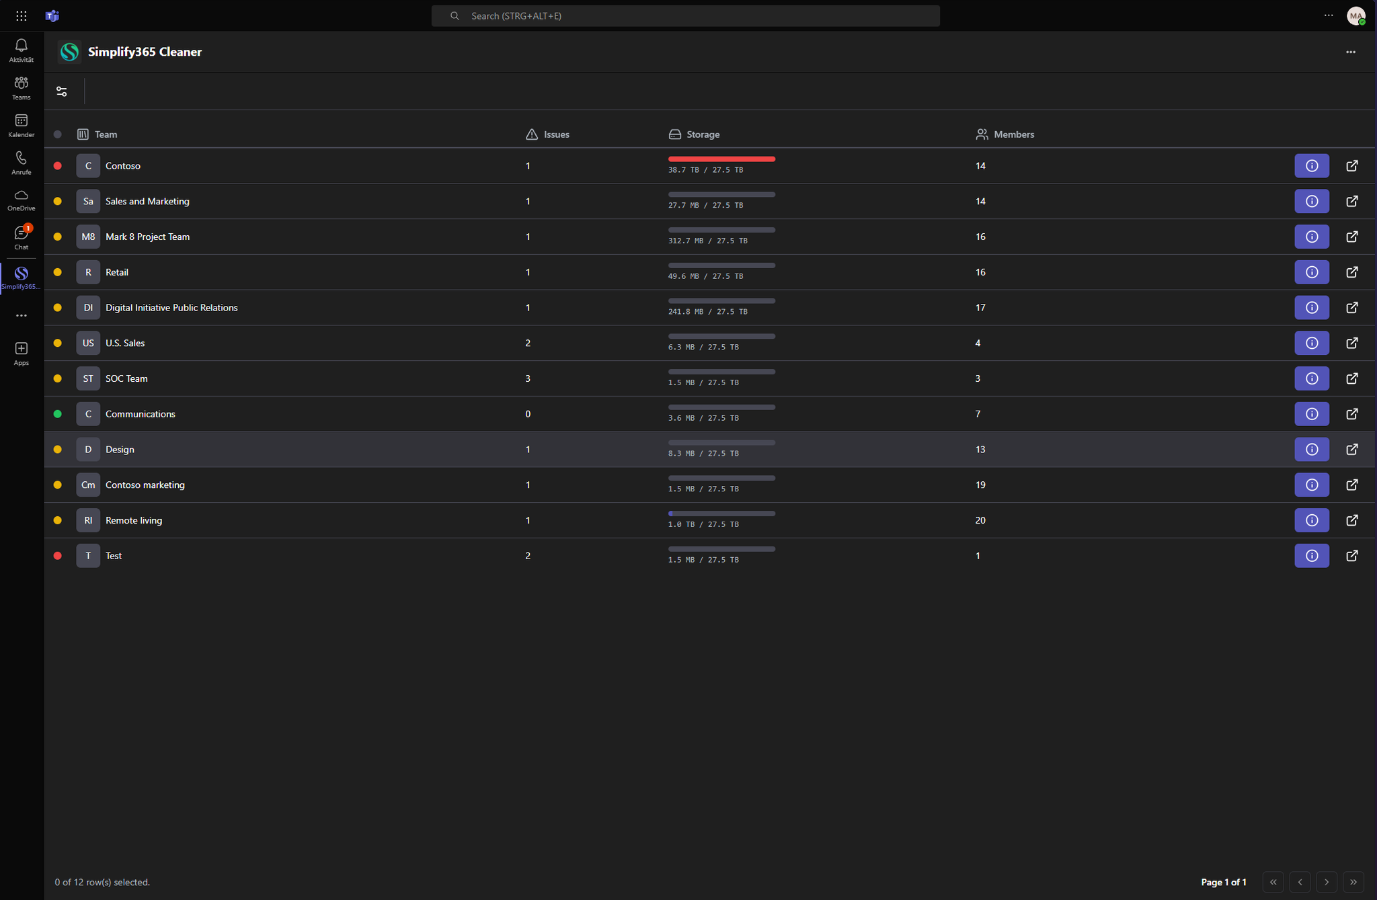Viewport: 1377px width, 900px height.
Task: Open the Kalender view
Action: click(21, 126)
